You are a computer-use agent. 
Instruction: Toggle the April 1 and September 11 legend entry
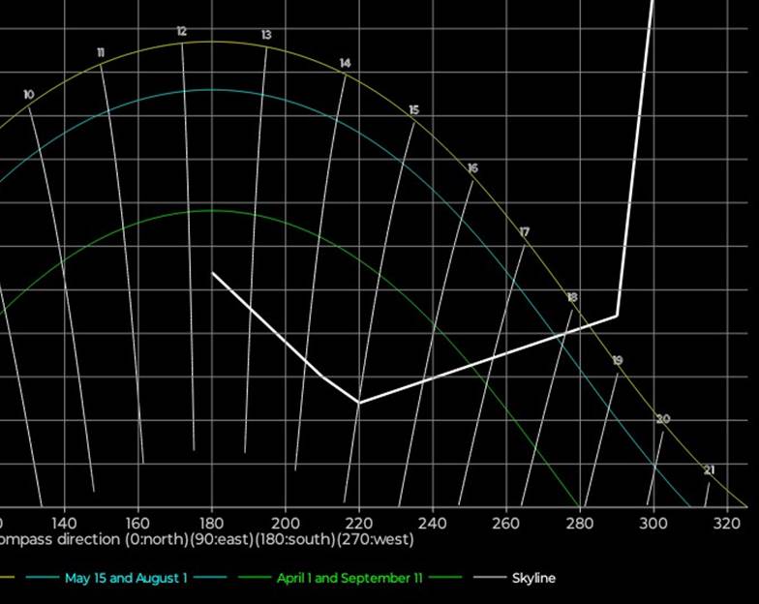click(349, 578)
